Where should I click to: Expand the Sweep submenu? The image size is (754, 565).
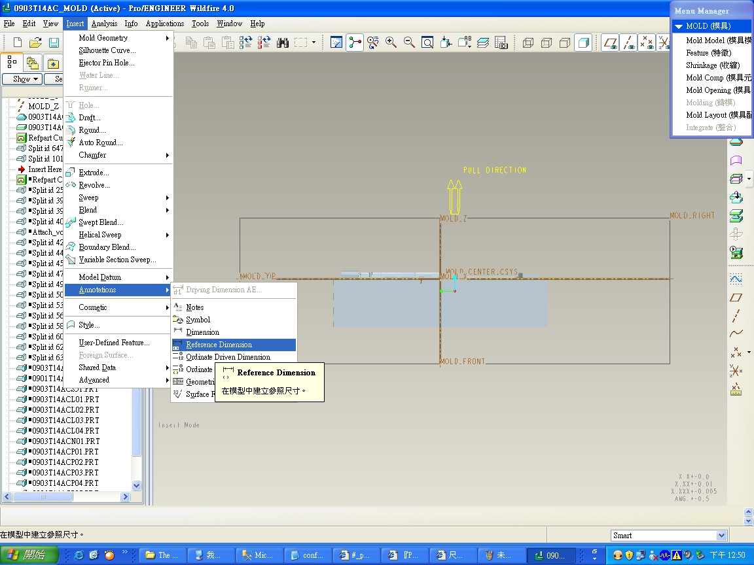tap(118, 197)
